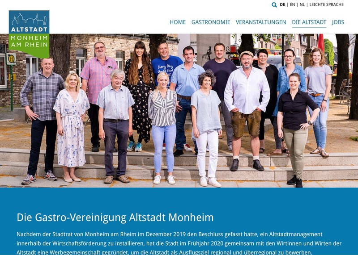Image resolution: width=358 pixels, height=255 pixels.
Task: Switch site language to NL
Action: pos(302,4)
